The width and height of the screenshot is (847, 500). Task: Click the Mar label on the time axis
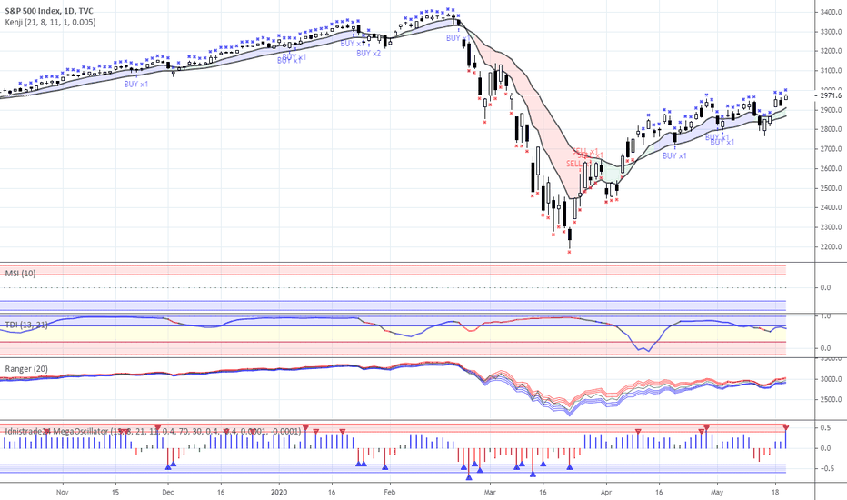pyautogui.click(x=490, y=493)
